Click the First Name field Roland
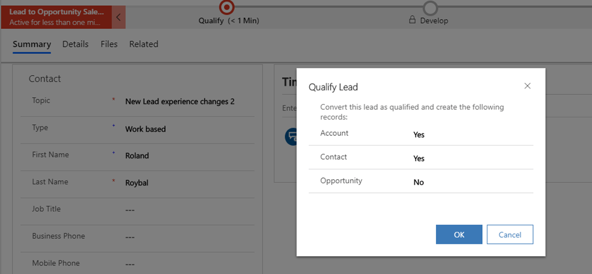 (137, 155)
